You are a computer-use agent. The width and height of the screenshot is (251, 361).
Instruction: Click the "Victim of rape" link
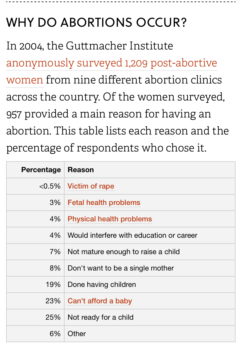click(91, 186)
